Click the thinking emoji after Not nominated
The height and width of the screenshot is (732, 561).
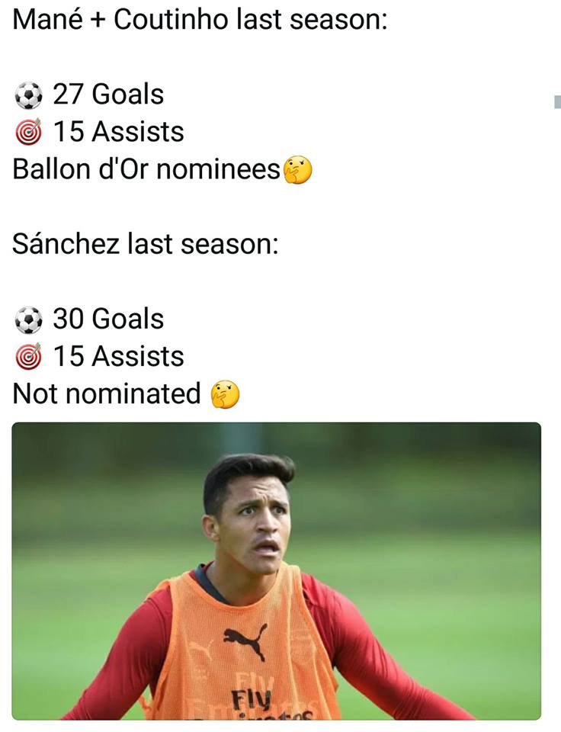point(225,395)
